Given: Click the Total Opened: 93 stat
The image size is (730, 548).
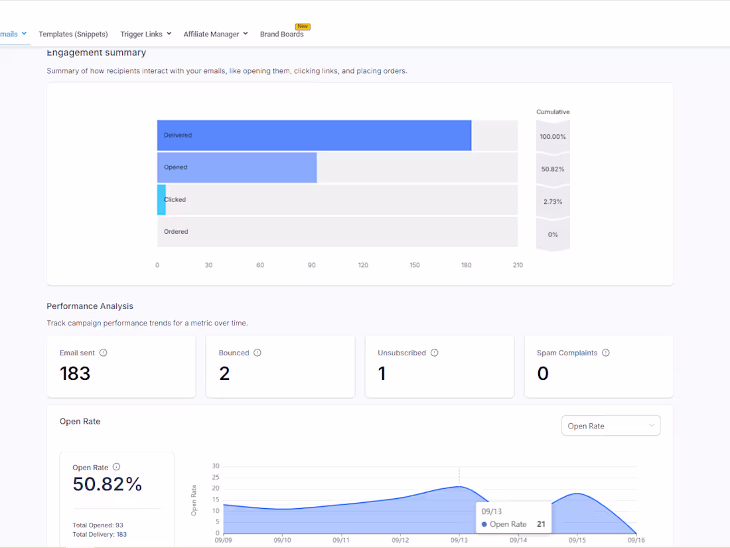Looking at the screenshot, I should [x=97, y=524].
